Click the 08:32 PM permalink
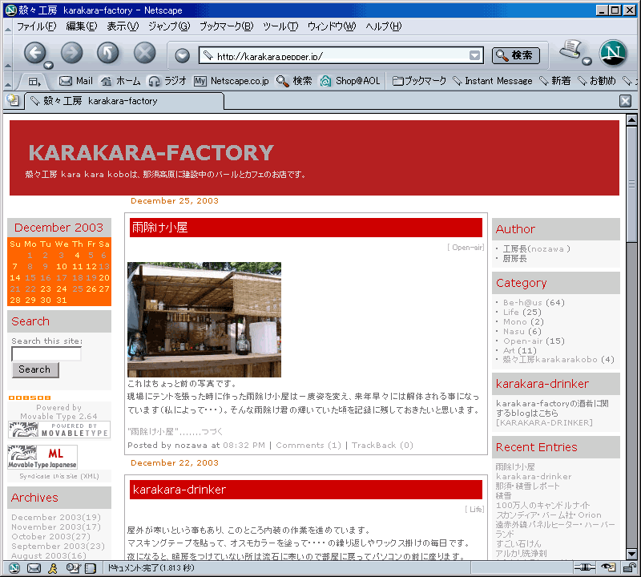The width and height of the screenshot is (641, 577). [x=244, y=445]
